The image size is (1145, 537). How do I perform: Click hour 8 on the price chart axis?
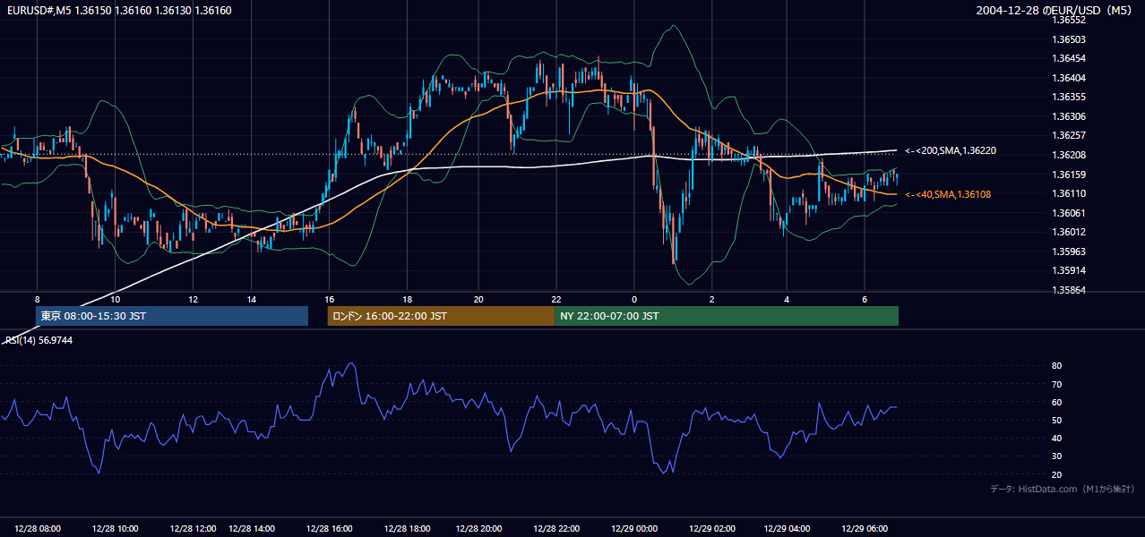[x=37, y=299]
